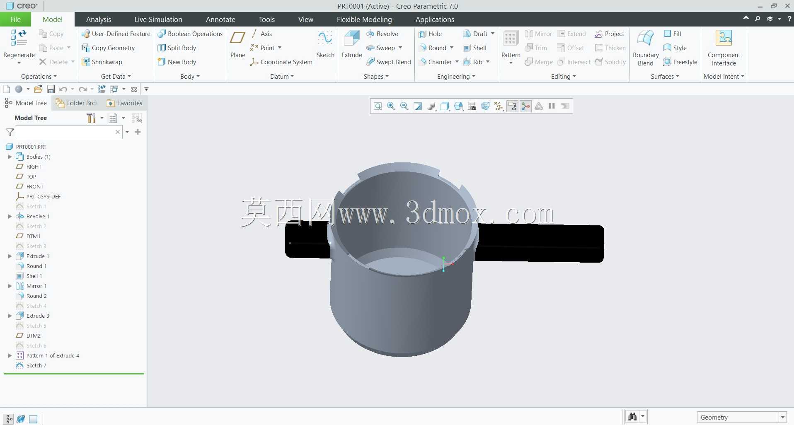Screen dimensions: 794x425
Task: Click the Style surface tool
Action: coord(675,48)
